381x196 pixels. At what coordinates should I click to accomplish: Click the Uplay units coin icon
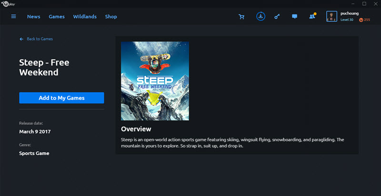tap(361, 20)
